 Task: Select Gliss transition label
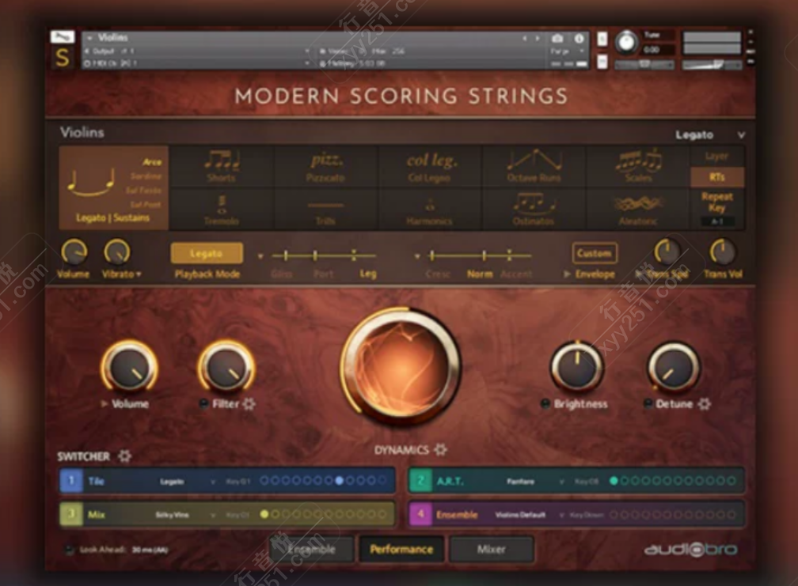coord(282,274)
